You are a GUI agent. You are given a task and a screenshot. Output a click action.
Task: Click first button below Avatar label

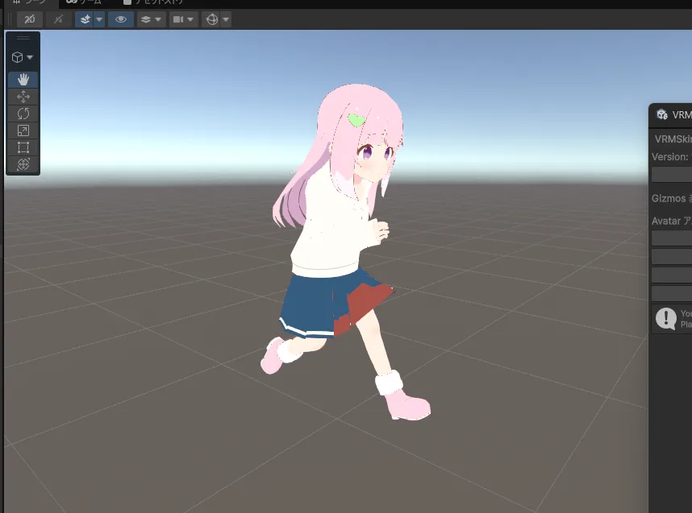click(672, 238)
